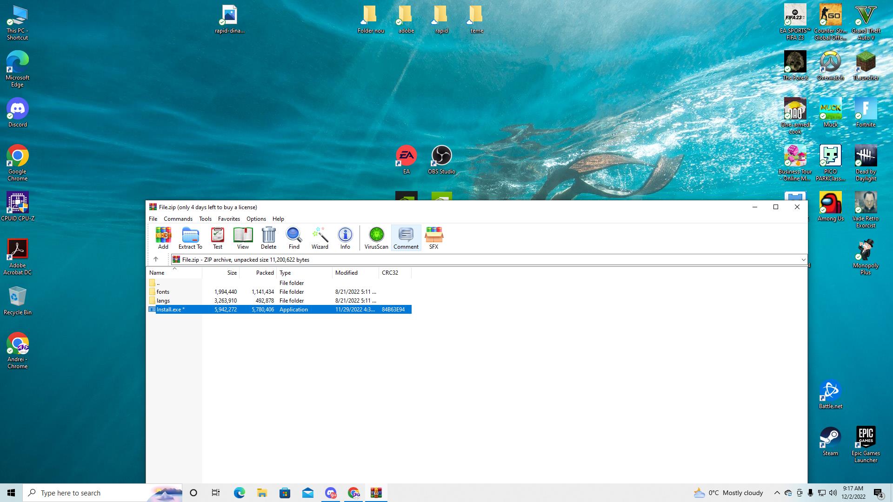
Task: Click the Find magnifier icon
Action: click(294, 238)
